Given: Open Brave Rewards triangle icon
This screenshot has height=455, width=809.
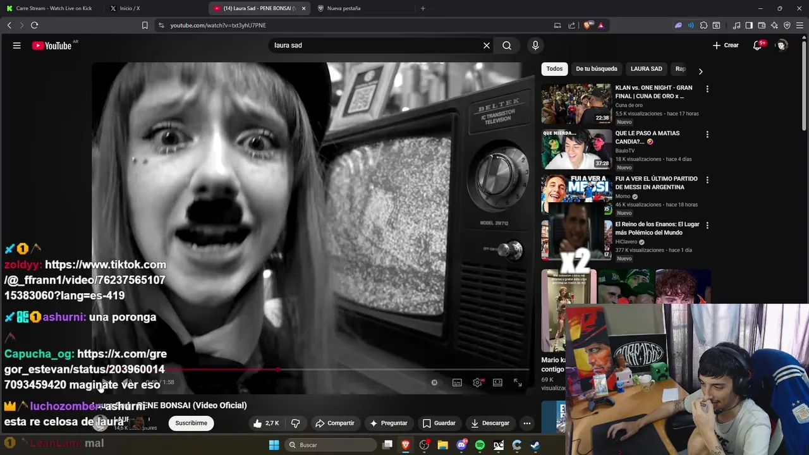Looking at the screenshot, I should tap(600, 25).
